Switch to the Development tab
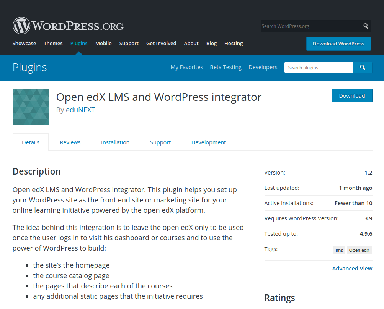 tap(209, 142)
